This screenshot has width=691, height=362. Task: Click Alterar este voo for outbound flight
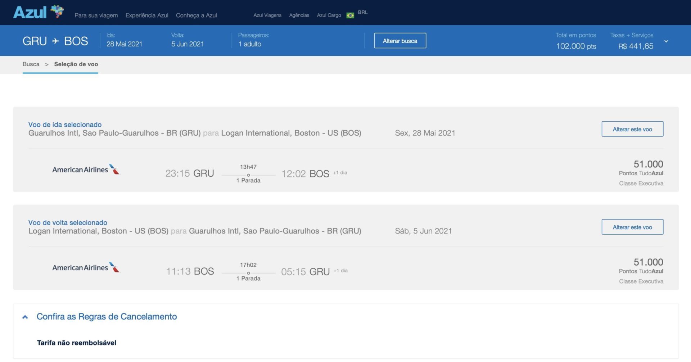point(632,129)
